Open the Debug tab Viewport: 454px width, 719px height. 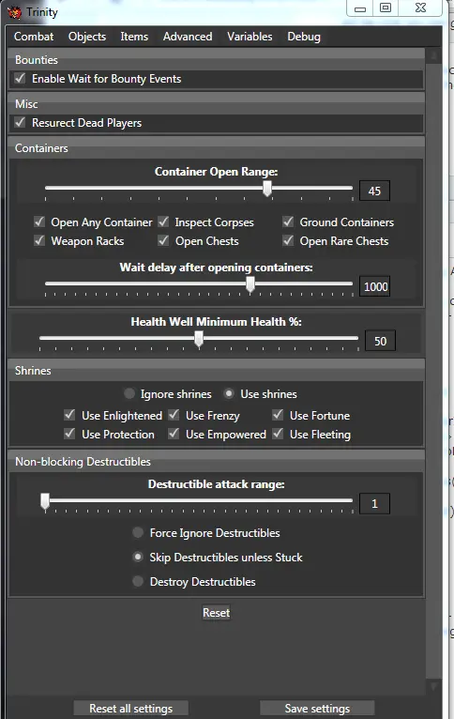pyautogui.click(x=304, y=37)
